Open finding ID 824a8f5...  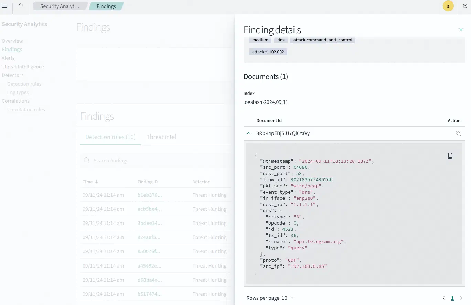[x=149, y=237]
